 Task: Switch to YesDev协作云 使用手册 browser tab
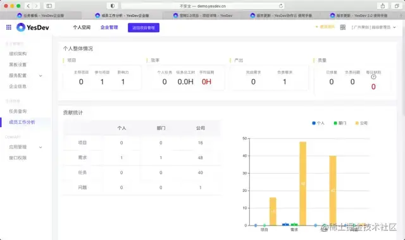pyautogui.click(x=281, y=15)
